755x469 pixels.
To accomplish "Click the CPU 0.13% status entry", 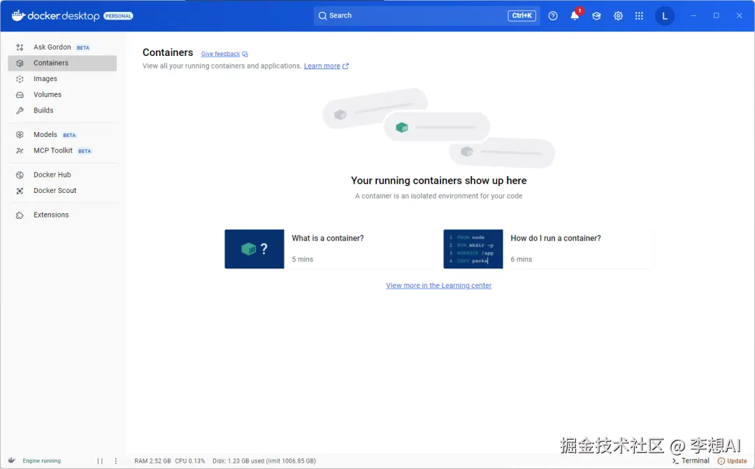I will pos(189,461).
